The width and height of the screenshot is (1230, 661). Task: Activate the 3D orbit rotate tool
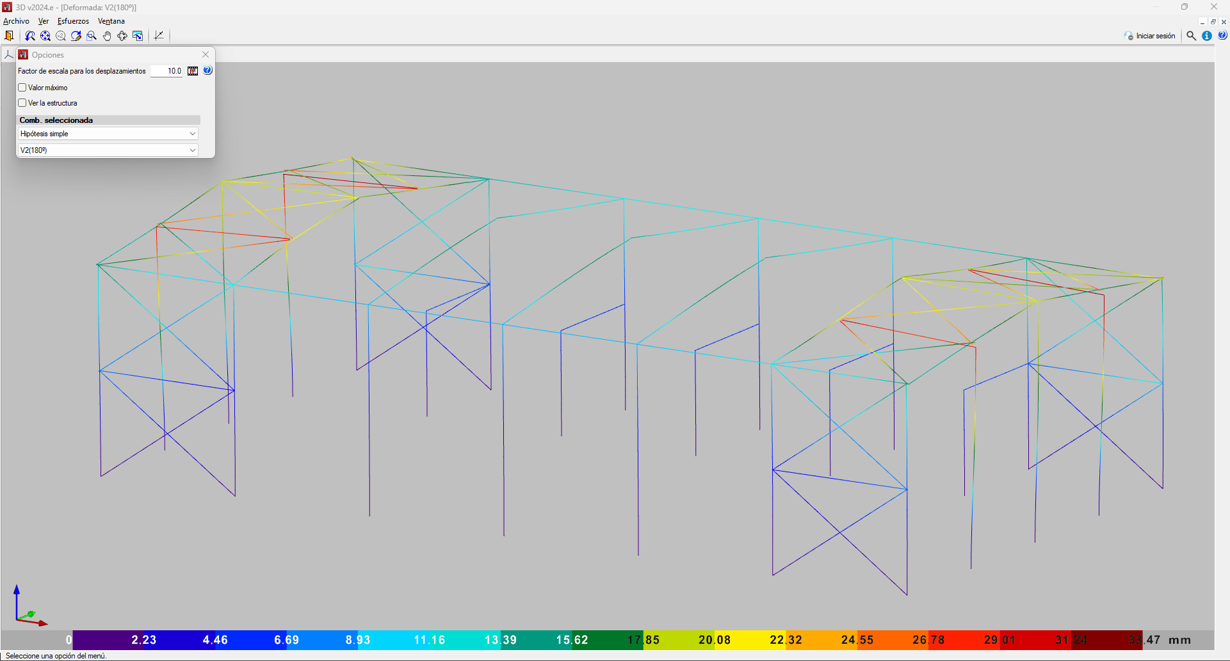click(x=122, y=36)
